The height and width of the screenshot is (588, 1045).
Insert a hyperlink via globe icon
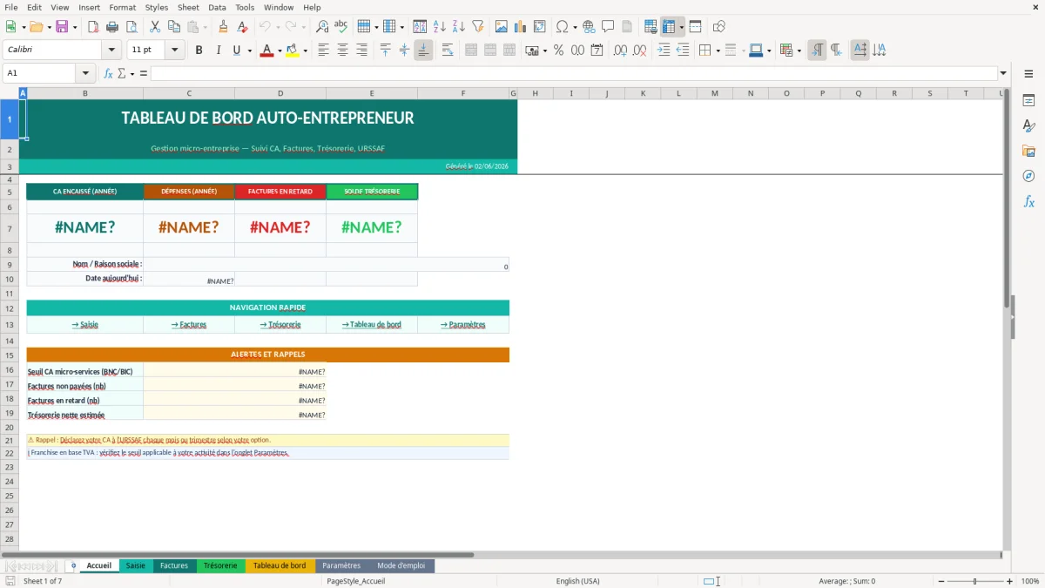pos(589,27)
